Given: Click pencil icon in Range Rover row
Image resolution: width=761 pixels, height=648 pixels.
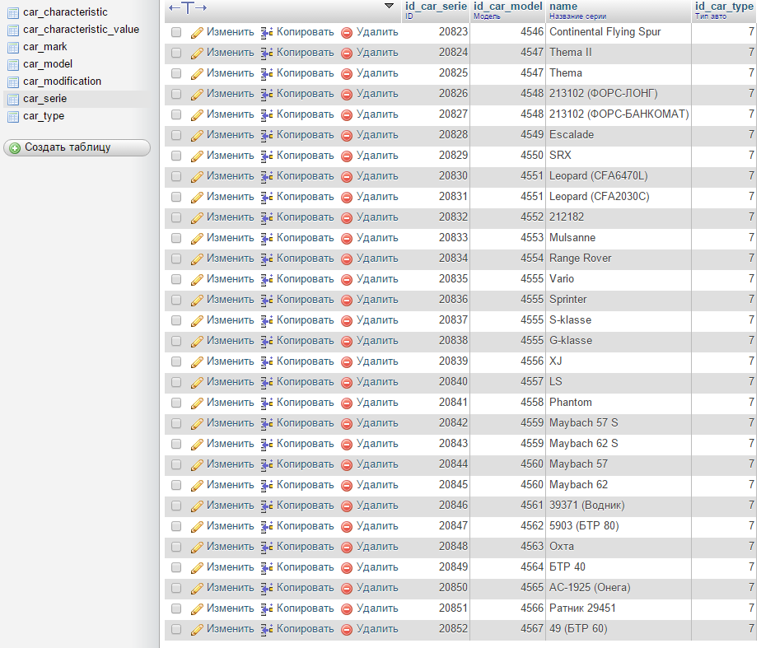Looking at the screenshot, I should click(197, 259).
